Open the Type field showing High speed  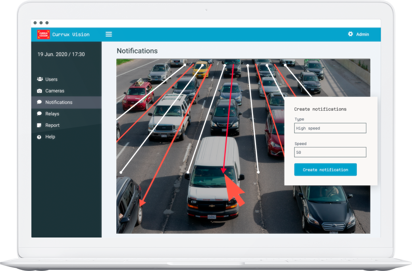pos(330,128)
